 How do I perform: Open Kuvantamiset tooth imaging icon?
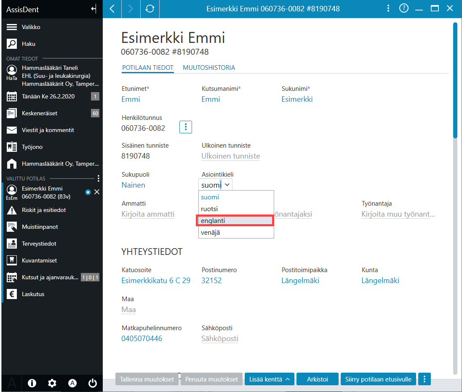[12, 260]
